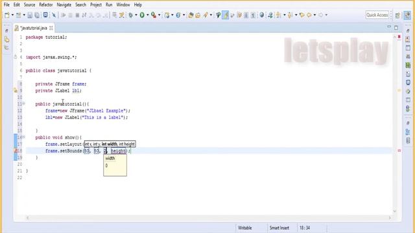Click the red error mark in overview ruler
415x233 pixels.
[399, 151]
